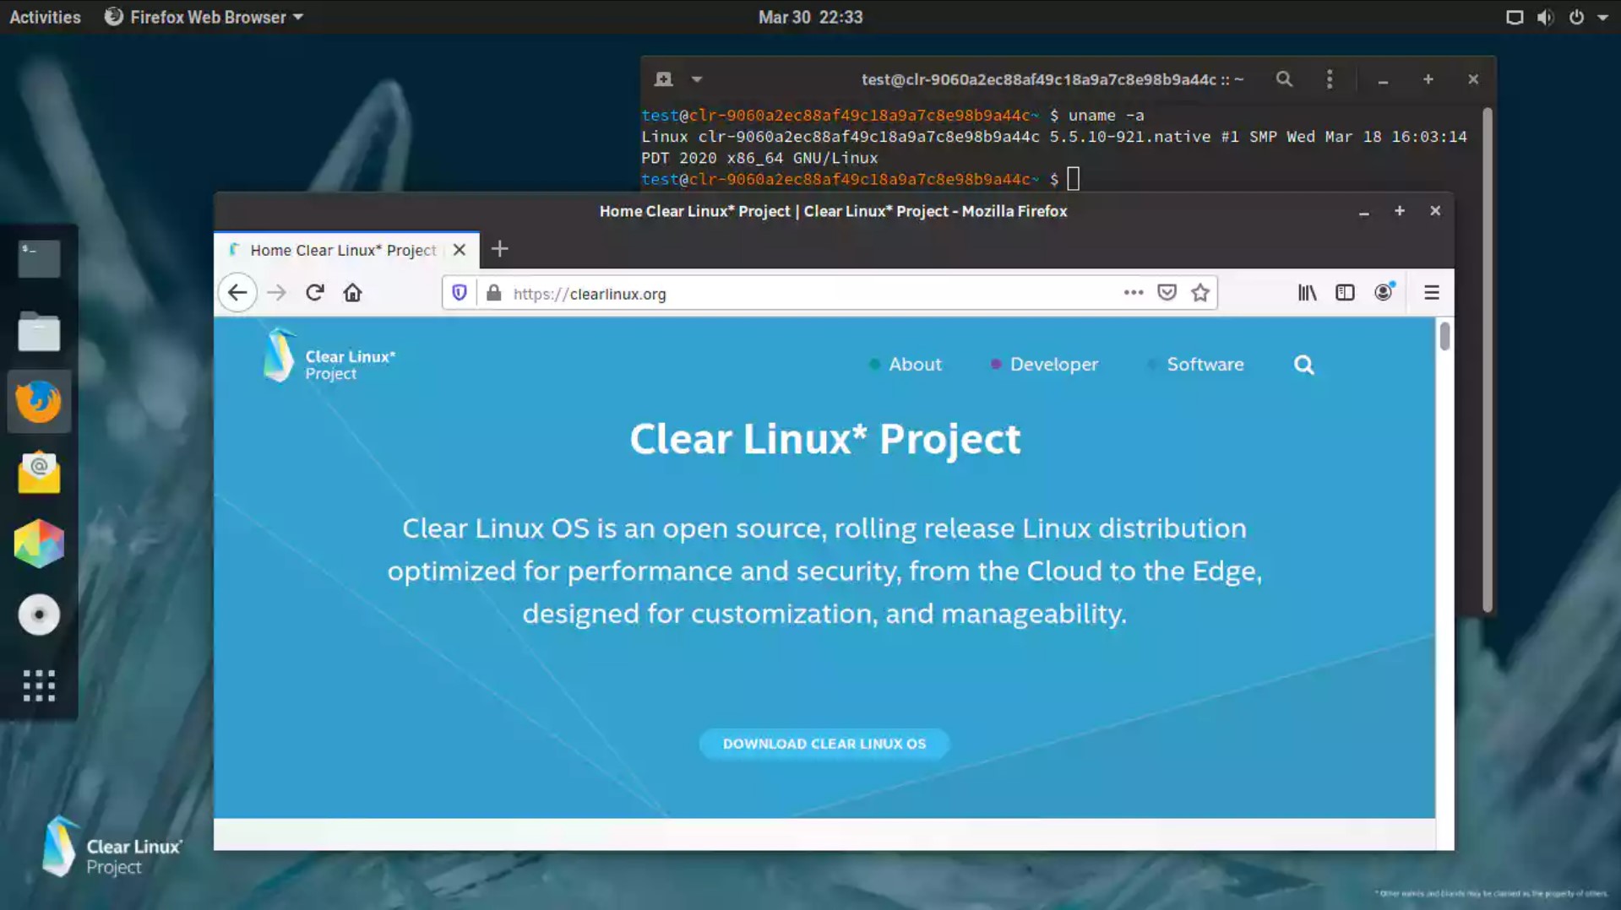
Task: Open a new Firefox tab
Action: click(x=499, y=249)
